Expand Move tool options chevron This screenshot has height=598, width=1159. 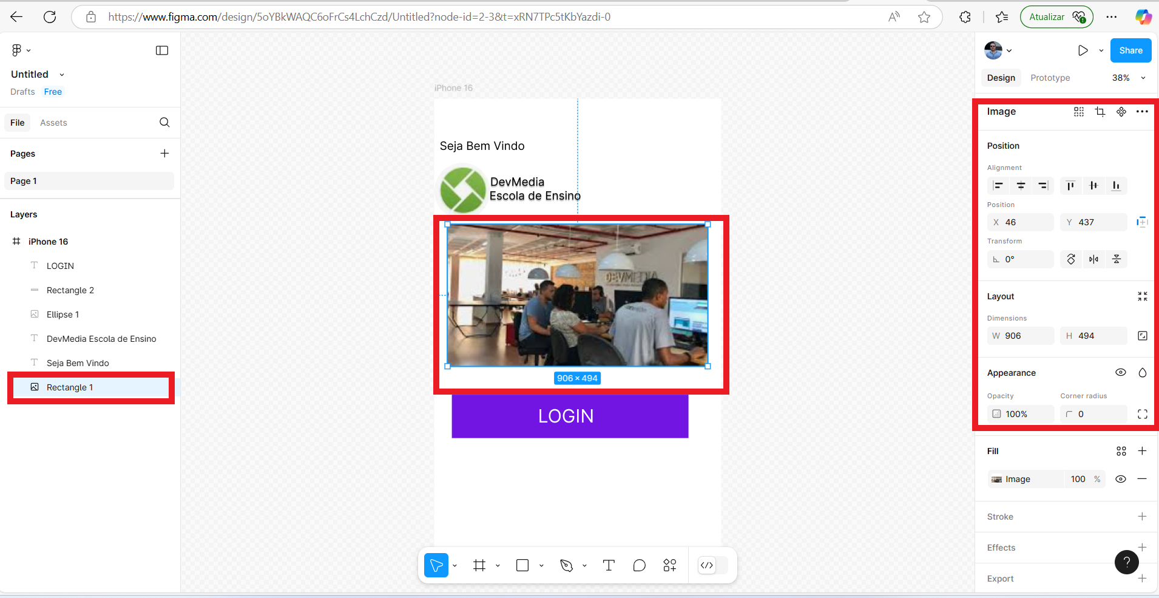coord(454,565)
